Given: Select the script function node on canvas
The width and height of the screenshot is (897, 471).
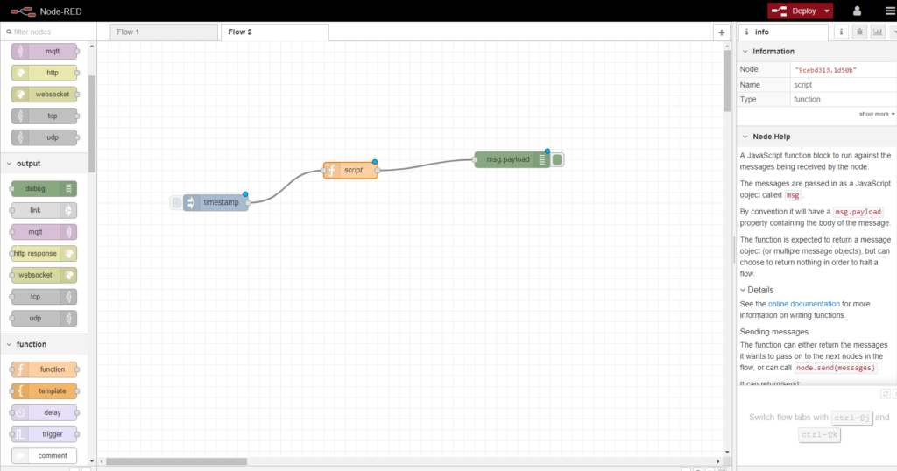Looking at the screenshot, I should tap(350, 171).
